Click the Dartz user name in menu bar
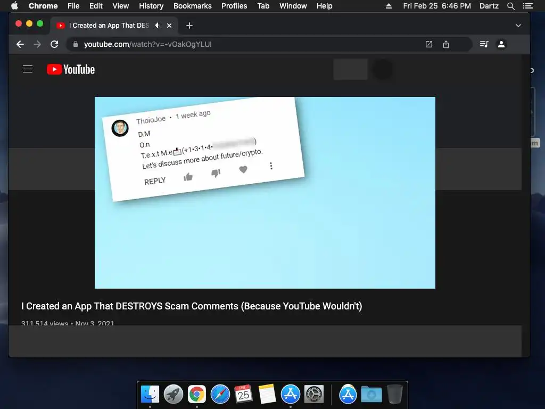545x409 pixels. tap(489, 6)
